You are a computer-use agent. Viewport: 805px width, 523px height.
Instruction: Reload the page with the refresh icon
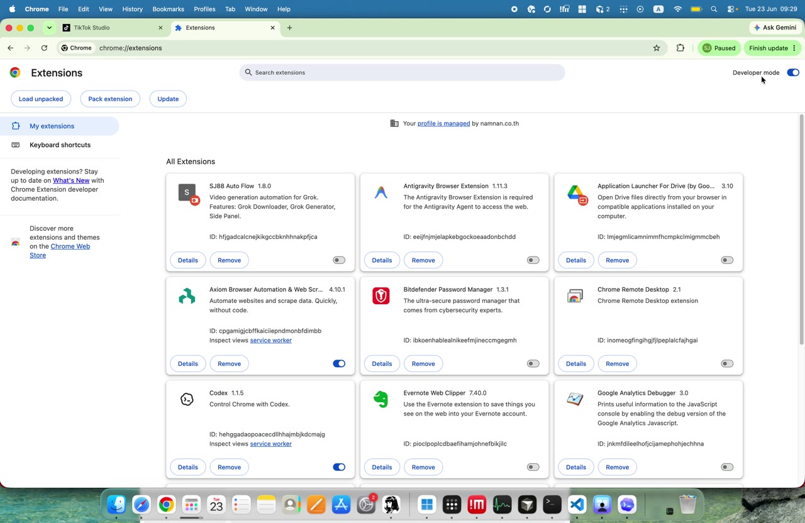44,48
